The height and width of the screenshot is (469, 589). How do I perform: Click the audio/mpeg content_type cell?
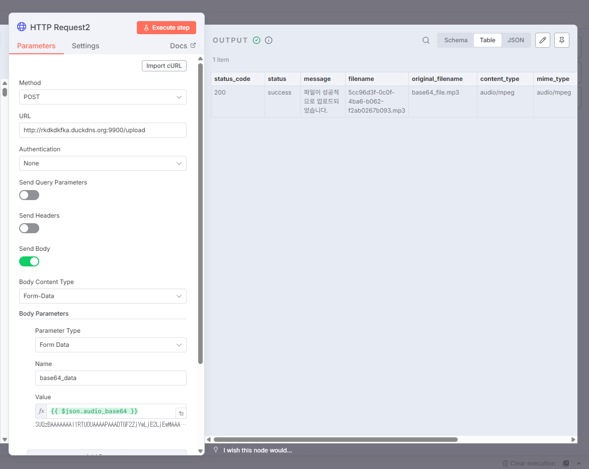505,102
